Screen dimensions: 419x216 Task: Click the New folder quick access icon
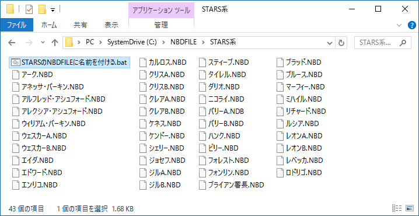pyautogui.click(x=43, y=9)
